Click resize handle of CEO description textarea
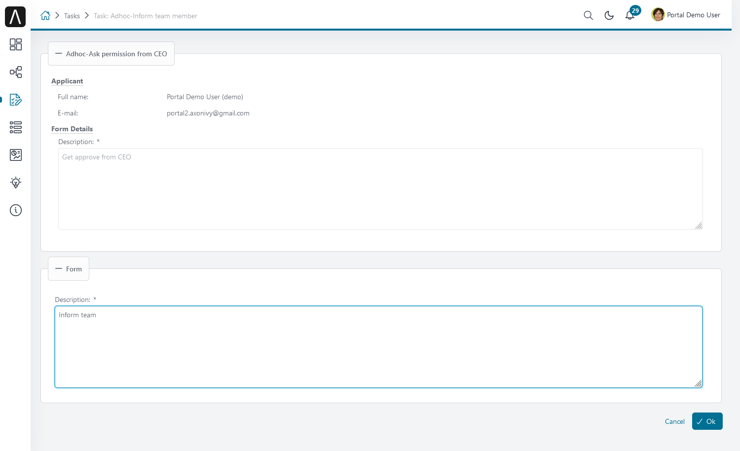This screenshot has height=451, width=740. coord(699,225)
